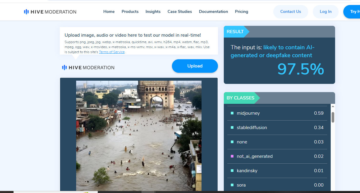
Task: Open the Products menu item
Action: click(x=130, y=12)
